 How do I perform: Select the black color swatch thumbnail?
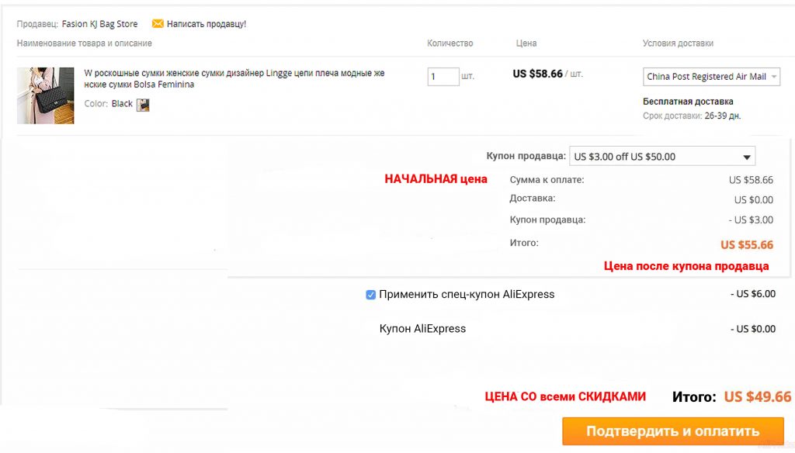(143, 105)
